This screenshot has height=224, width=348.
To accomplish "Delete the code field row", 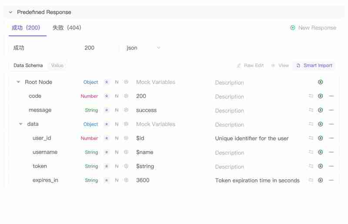I will click(331, 96).
